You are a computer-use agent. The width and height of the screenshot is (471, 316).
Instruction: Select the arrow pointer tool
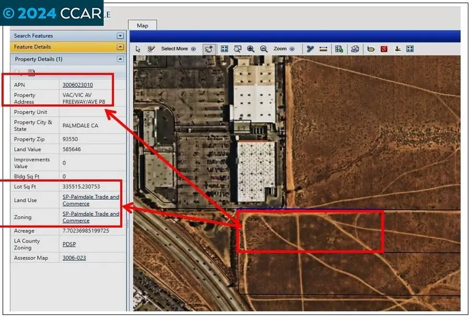coord(138,49)
